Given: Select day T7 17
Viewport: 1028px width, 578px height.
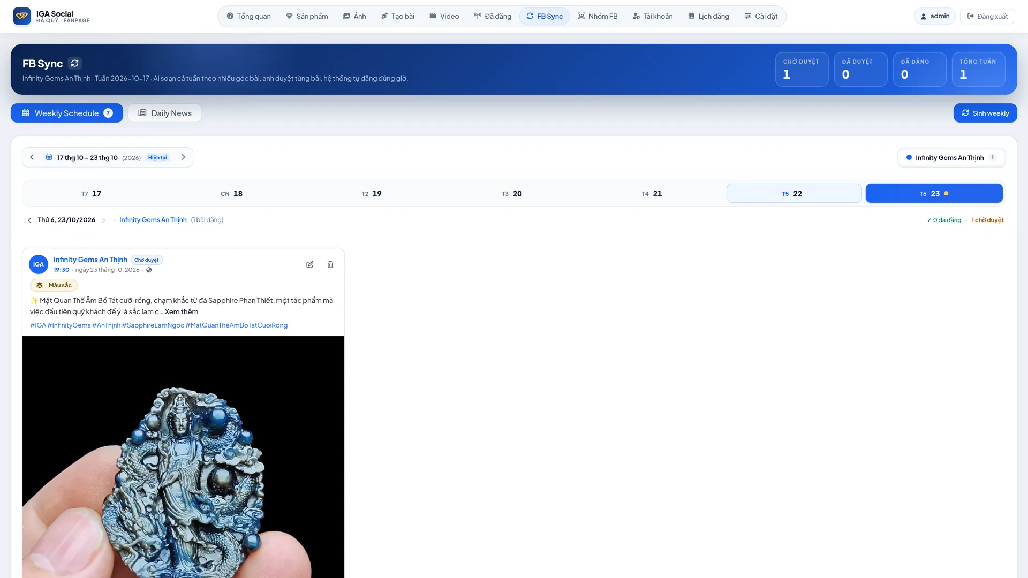Looking at the screenshot, I should click(92, 193).
